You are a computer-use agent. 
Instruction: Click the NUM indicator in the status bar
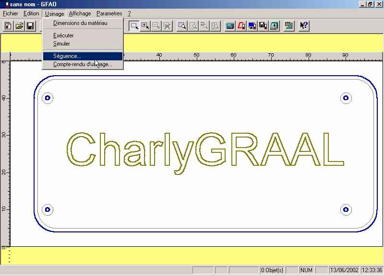(x=306, y=270)
